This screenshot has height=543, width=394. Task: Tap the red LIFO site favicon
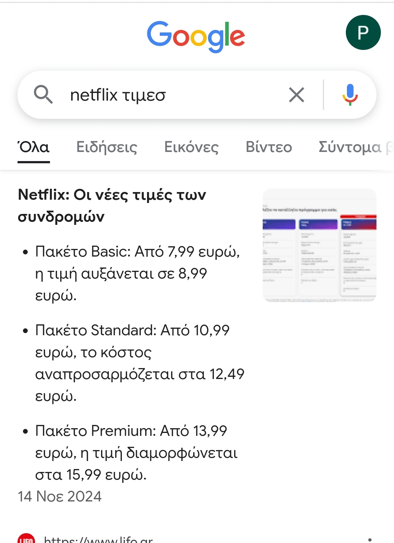26,539
